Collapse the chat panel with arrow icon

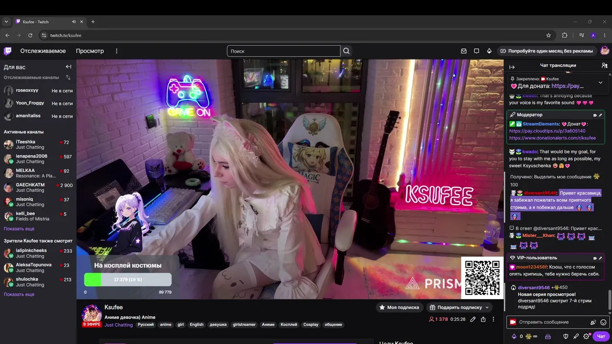(x=512, y=67)
